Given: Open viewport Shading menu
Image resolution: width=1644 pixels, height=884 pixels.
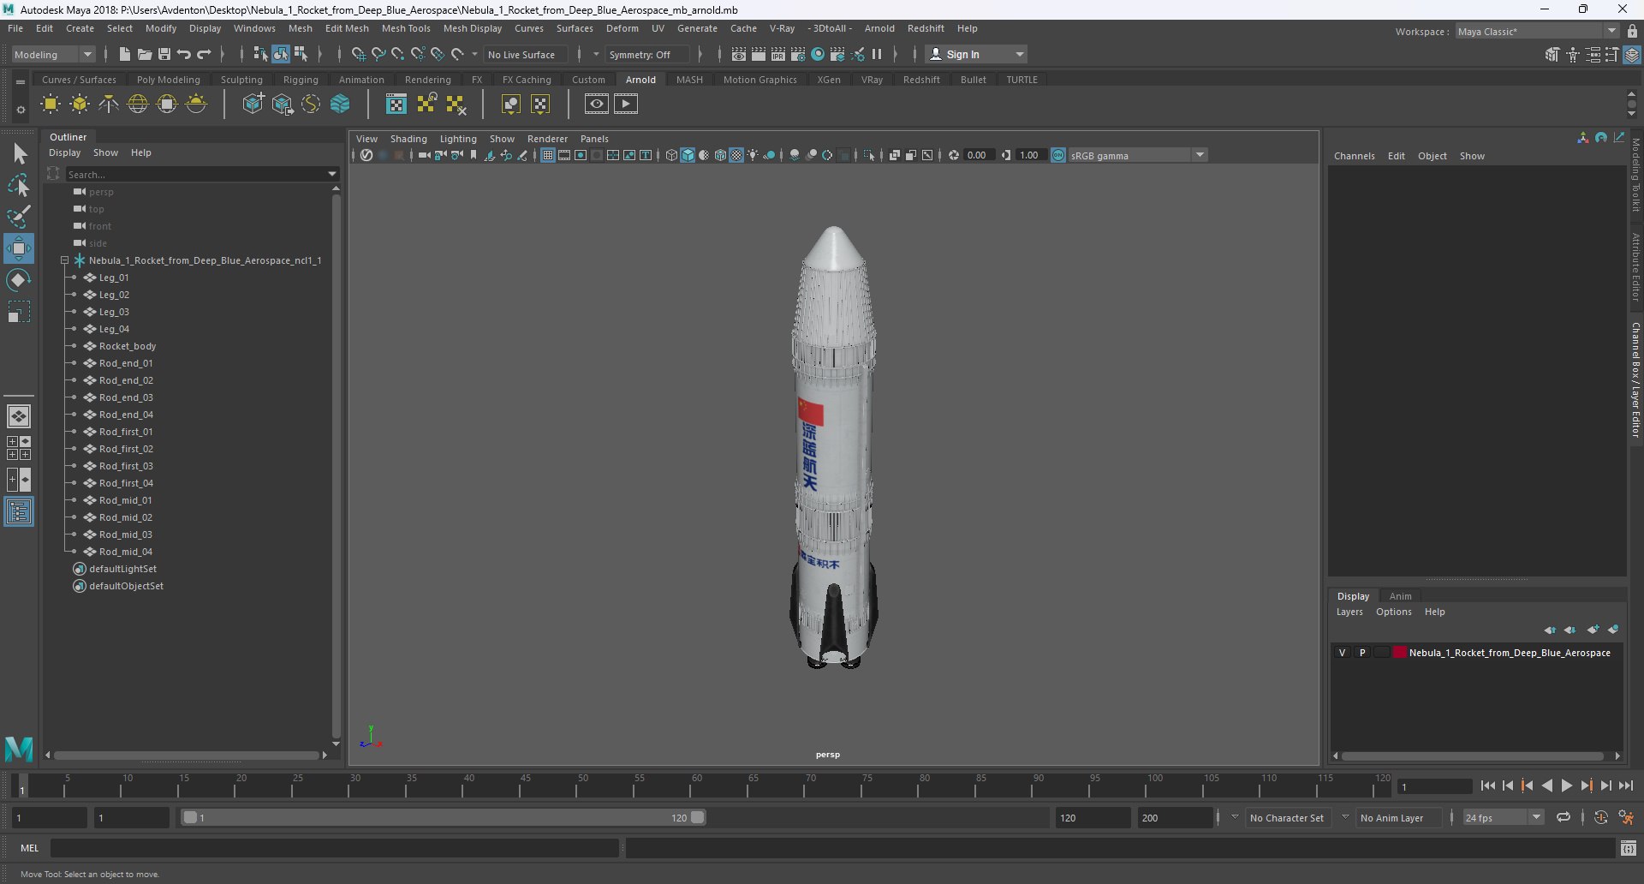Looking at the screenshot, I should pos(408,139).
